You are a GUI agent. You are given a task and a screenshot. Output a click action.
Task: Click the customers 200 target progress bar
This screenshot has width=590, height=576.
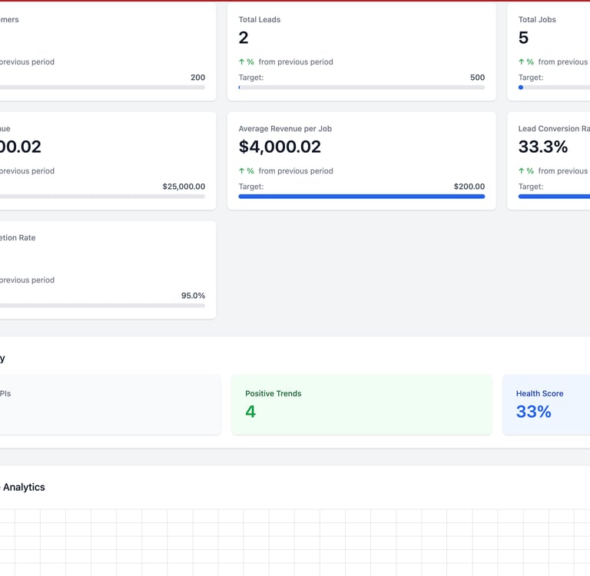(x=102, y=88)
